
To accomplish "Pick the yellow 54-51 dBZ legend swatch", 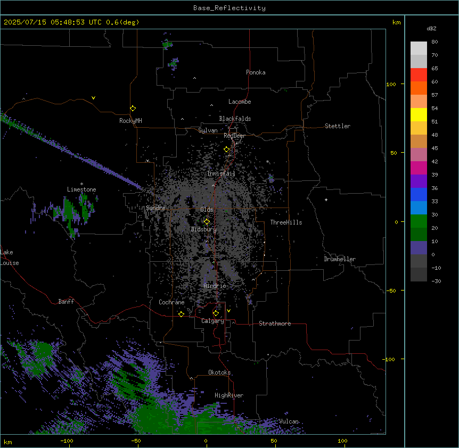I will [x=419, y=115].
